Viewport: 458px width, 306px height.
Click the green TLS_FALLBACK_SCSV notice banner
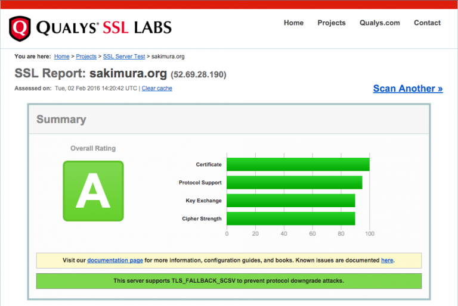pos(229,281)
